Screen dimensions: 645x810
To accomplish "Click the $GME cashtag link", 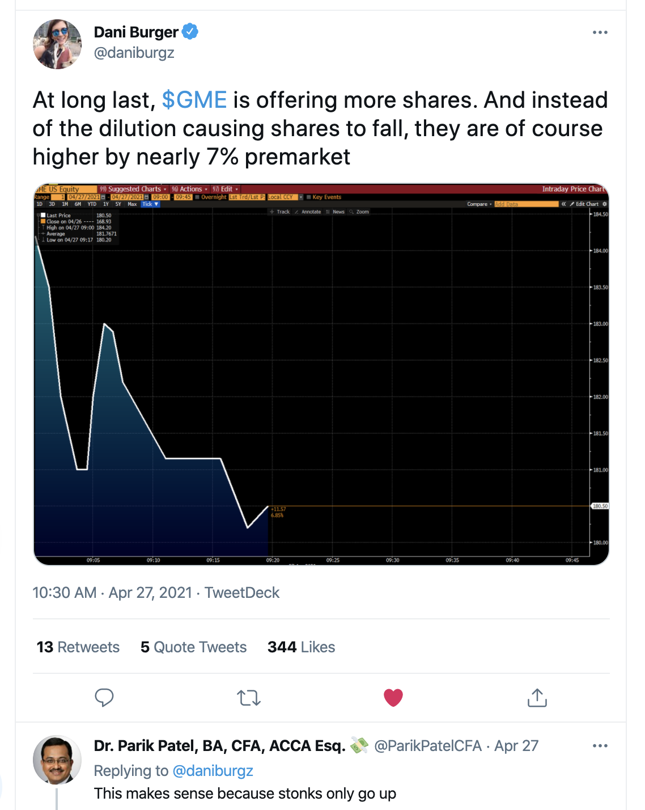I will click(x=194, y=100).
